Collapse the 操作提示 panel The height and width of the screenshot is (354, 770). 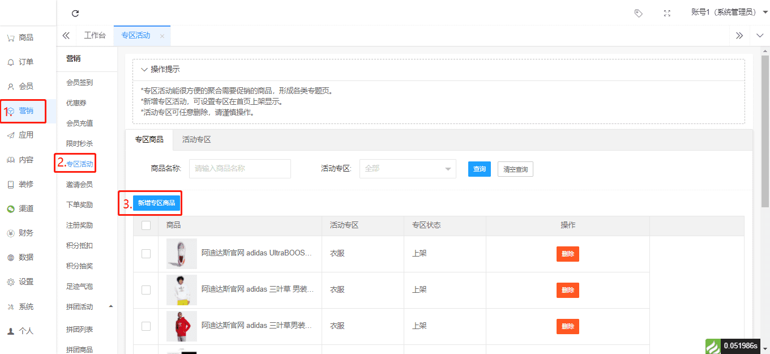coord(144,70)
